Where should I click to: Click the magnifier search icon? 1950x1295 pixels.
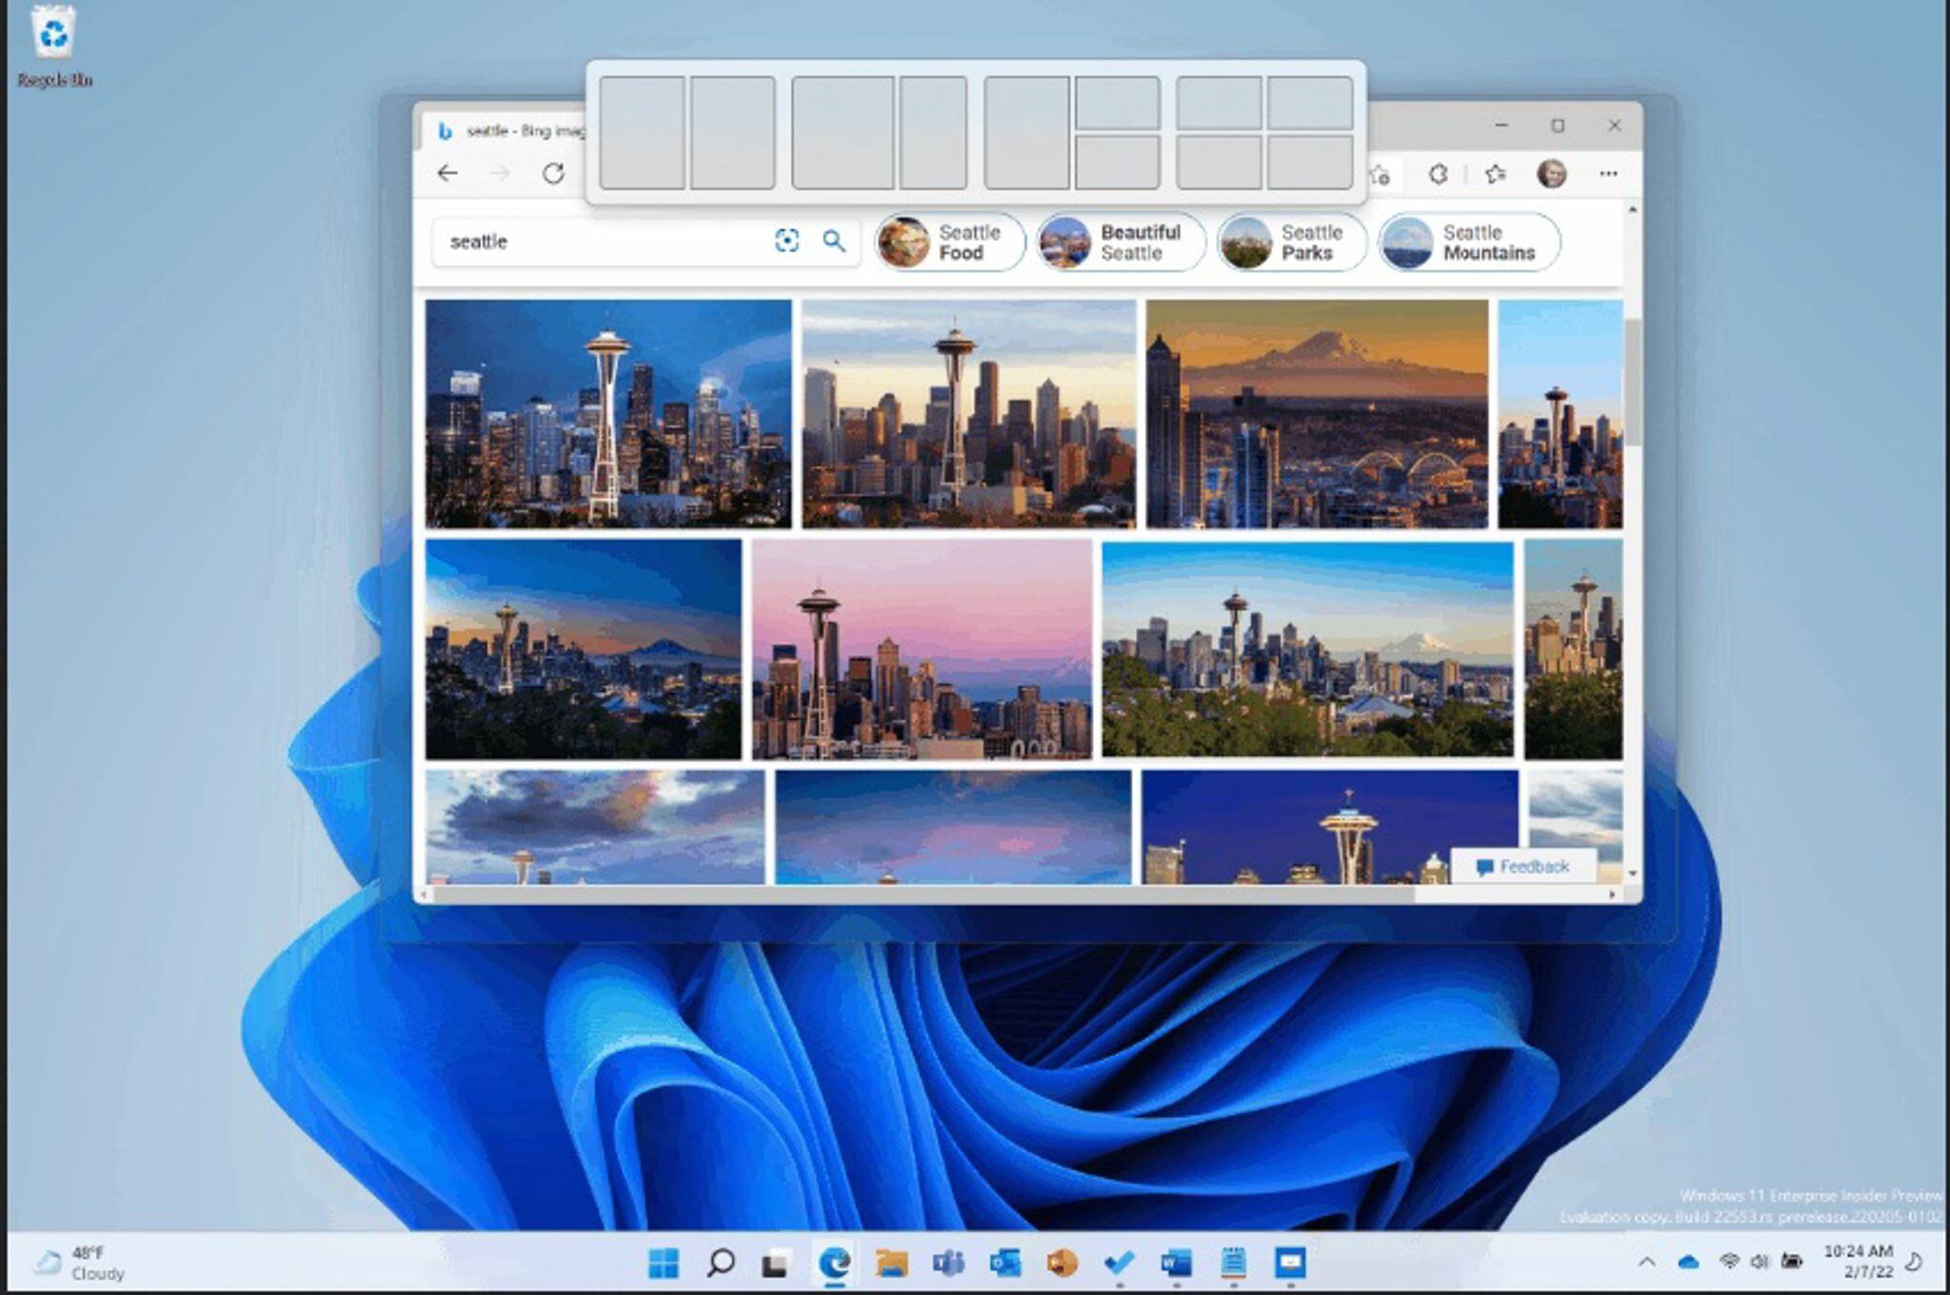point(834,241)
